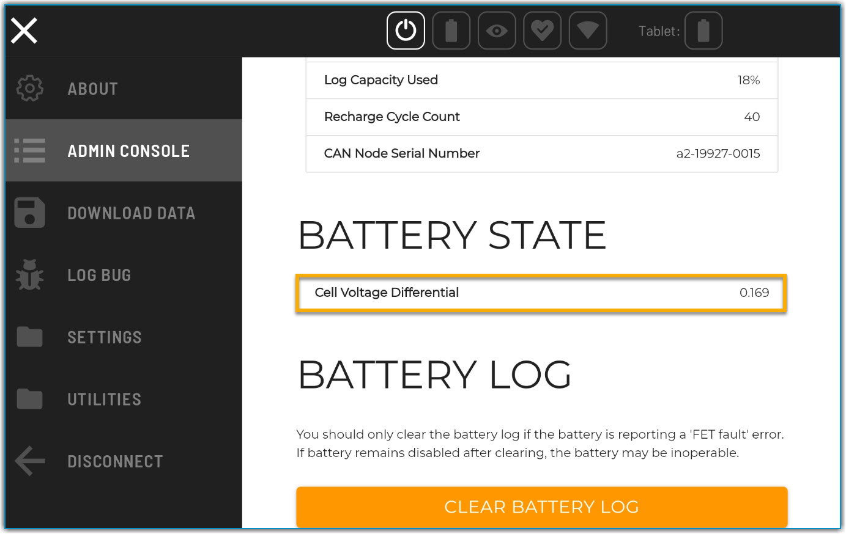Viewport: 846px width, 534px height.
Task: Click the folder icon beside Utilities
Action: click(x=29, y=399)
